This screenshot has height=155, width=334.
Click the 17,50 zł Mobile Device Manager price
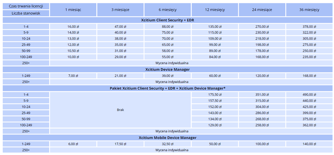tap(120, 144)
